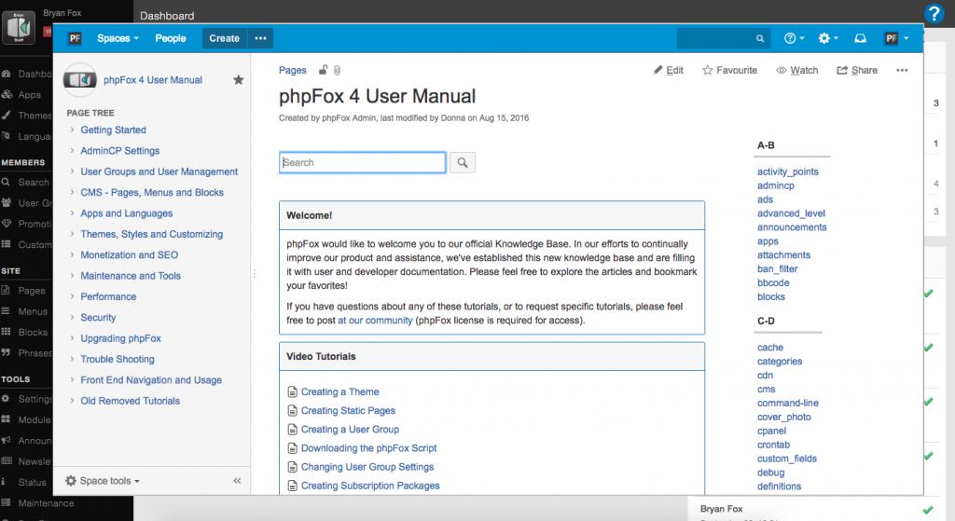Open the ban_filter label
Viewport: 955px width, 521px height.
coord(777,269)
